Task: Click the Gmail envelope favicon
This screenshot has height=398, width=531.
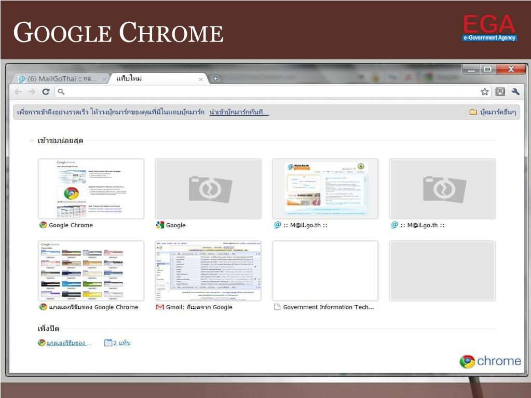Action: pyautogui.click(x=160, y=307)
